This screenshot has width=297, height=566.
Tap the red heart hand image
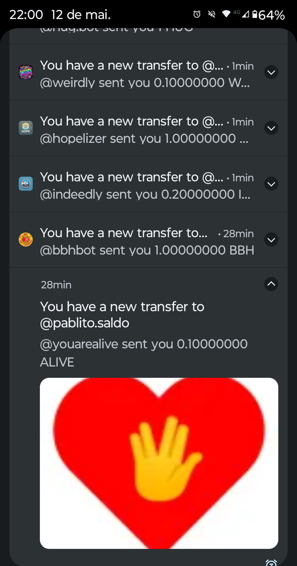[x=159, y=463]
